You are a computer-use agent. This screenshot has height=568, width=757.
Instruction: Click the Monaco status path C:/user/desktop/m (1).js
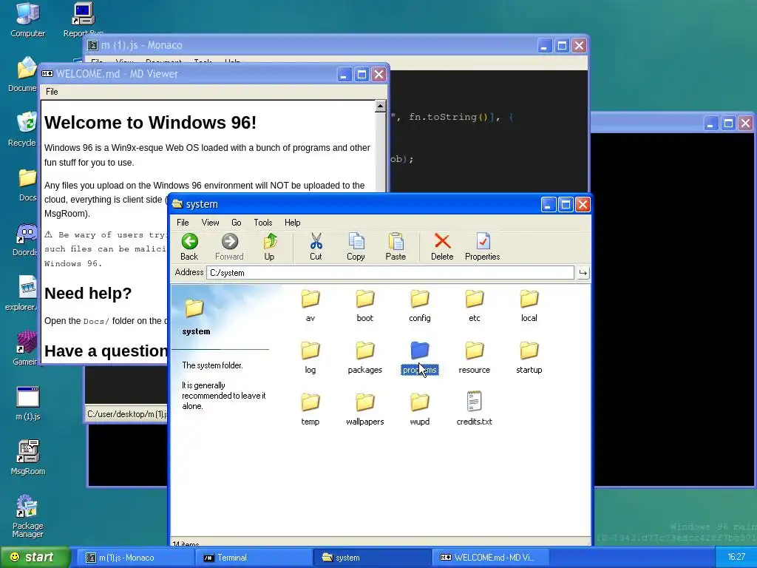click(127, 414)
